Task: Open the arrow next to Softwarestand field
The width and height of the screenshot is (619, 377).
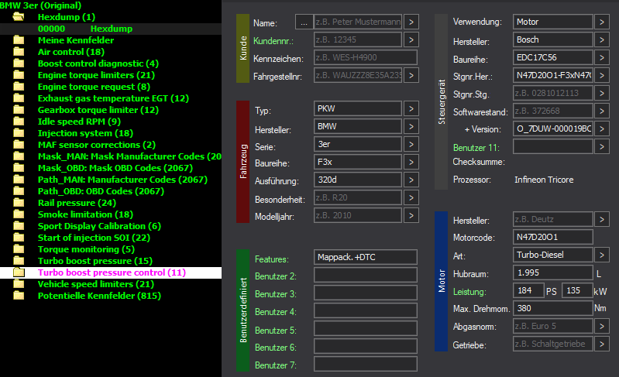Action: pos(602,111)
